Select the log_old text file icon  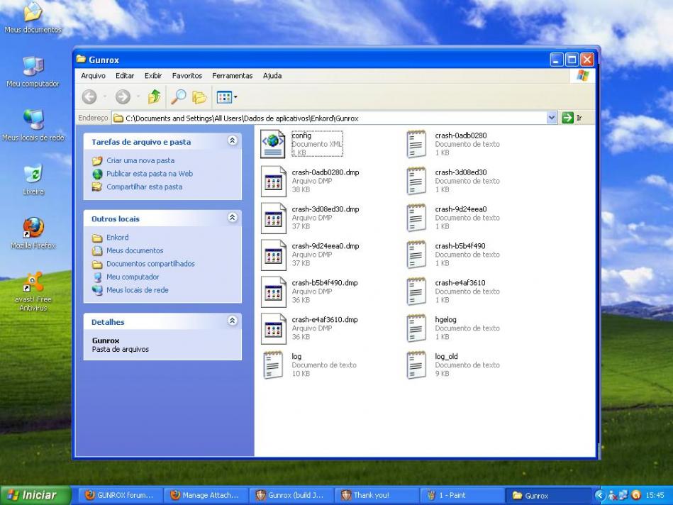pos(416,365)
